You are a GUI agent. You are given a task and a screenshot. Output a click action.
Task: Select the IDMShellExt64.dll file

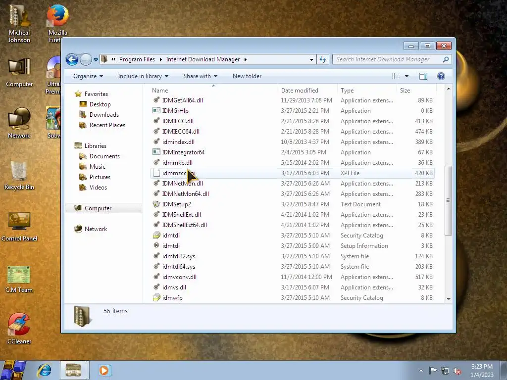click(184, 225)
